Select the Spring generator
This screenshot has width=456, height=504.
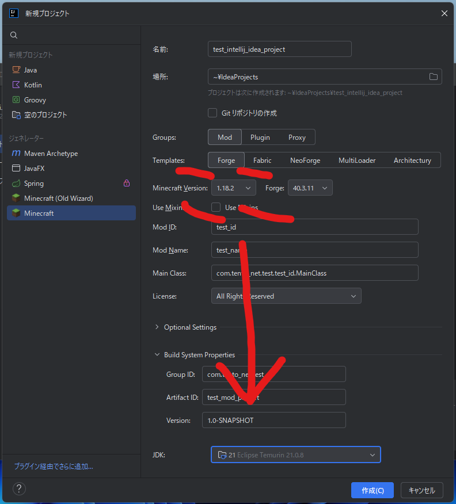pos(33,184)
